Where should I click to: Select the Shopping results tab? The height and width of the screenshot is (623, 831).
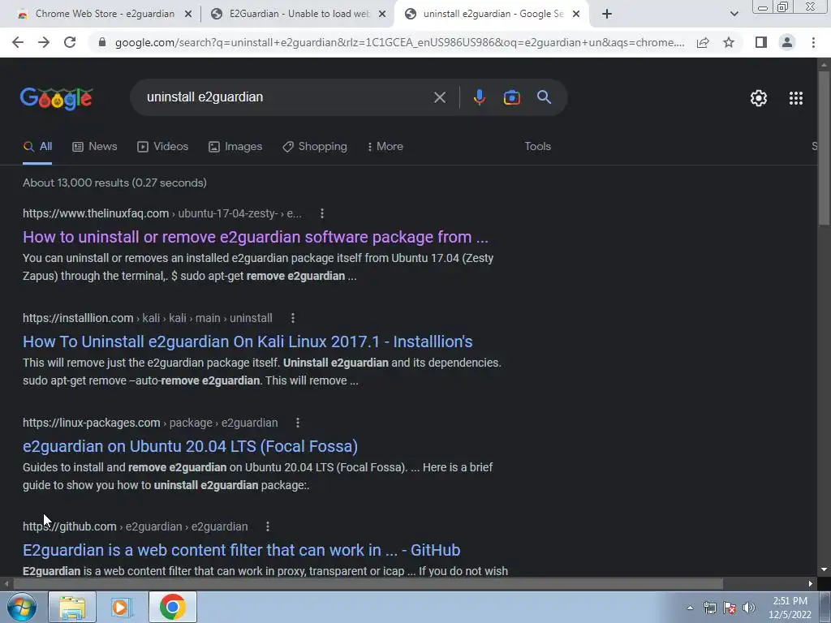pos(315,147)
